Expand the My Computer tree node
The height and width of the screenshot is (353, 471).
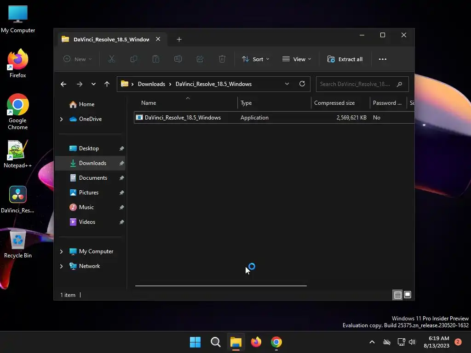coord(61,251)
